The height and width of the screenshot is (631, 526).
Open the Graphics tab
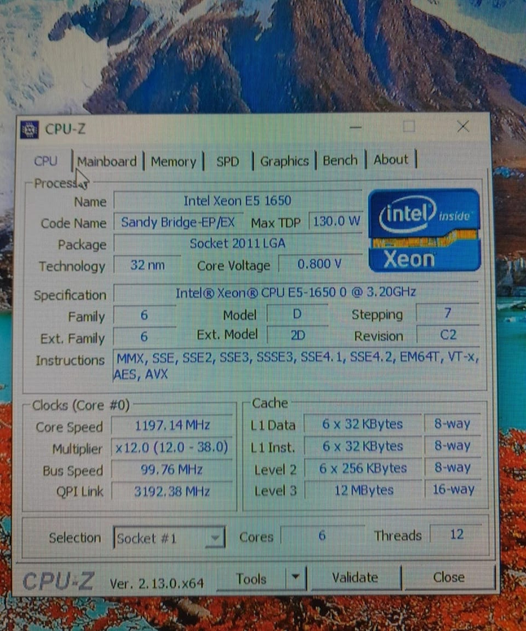point(284,161)
